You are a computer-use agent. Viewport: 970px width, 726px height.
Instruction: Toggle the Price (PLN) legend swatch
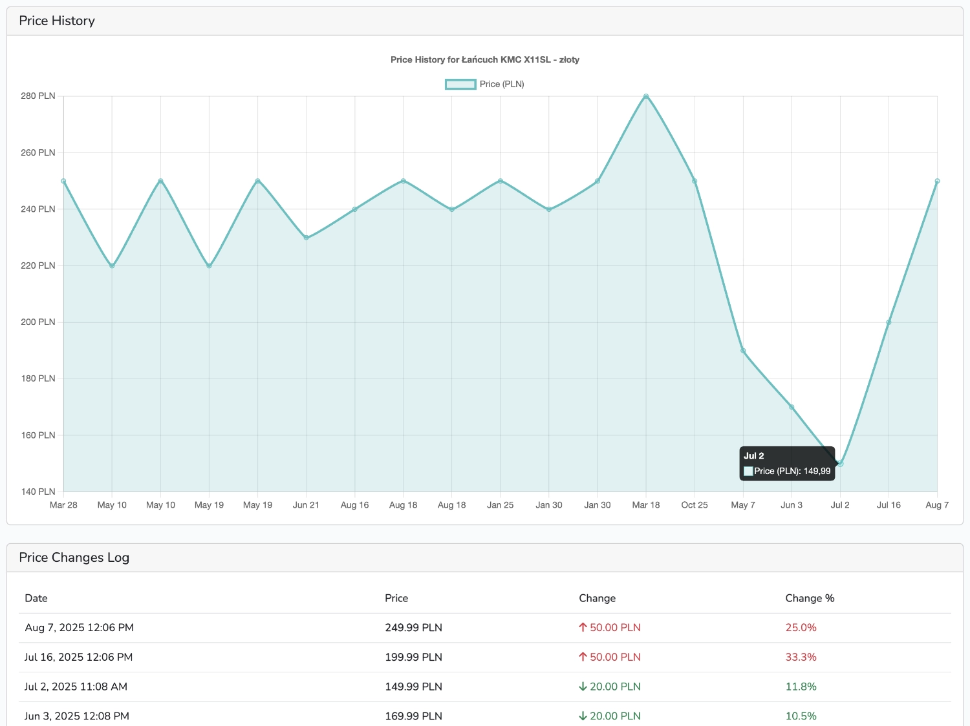tap(460, 84)
